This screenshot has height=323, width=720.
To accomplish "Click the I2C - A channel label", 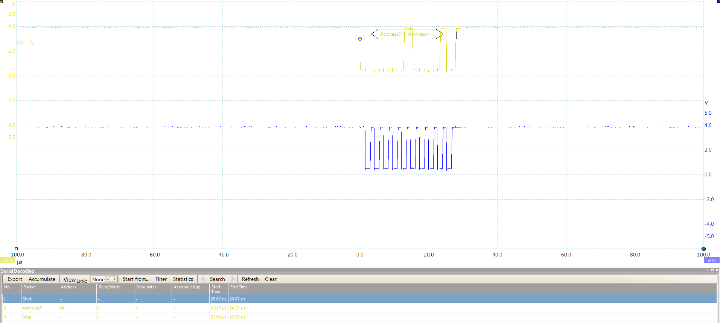I will 25,42.
